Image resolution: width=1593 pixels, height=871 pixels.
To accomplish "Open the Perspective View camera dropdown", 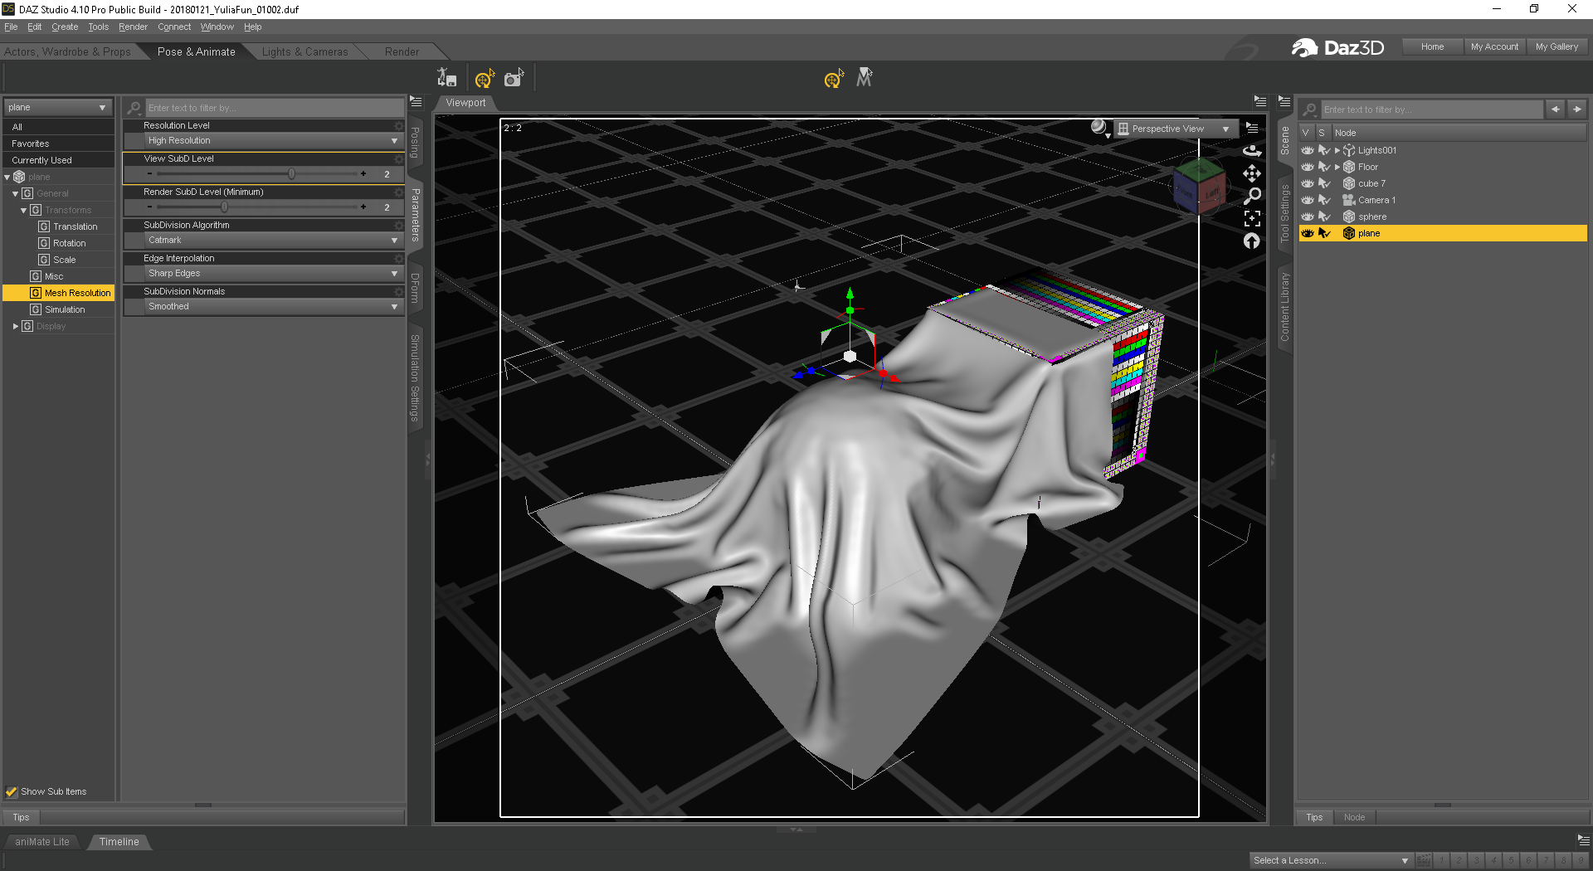I will click(x=1175, y=129).
